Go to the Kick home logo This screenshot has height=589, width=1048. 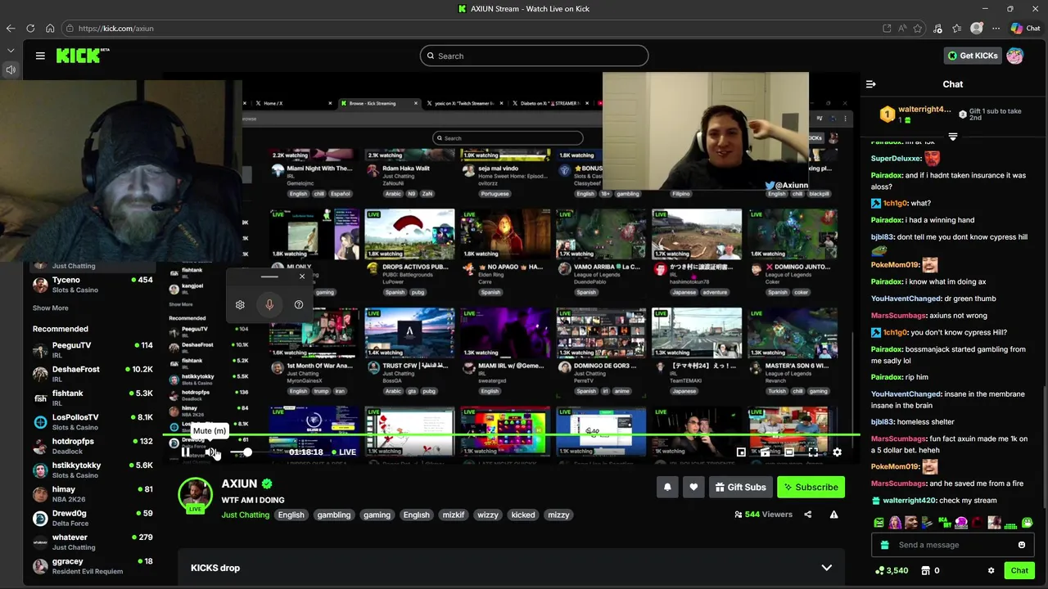point(82,56)
